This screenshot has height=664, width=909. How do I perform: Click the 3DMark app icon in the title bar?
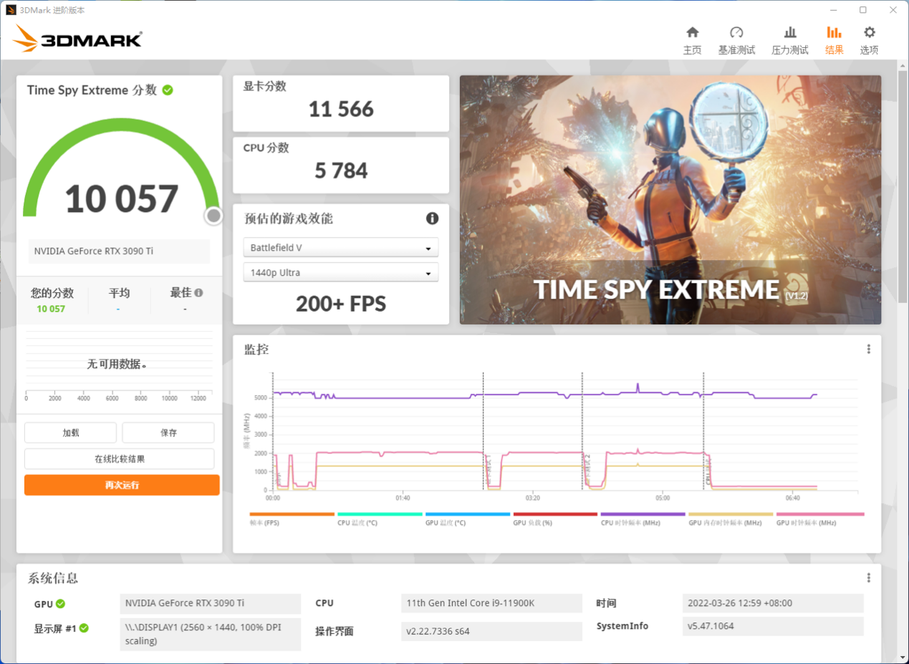tap(10, 9)
